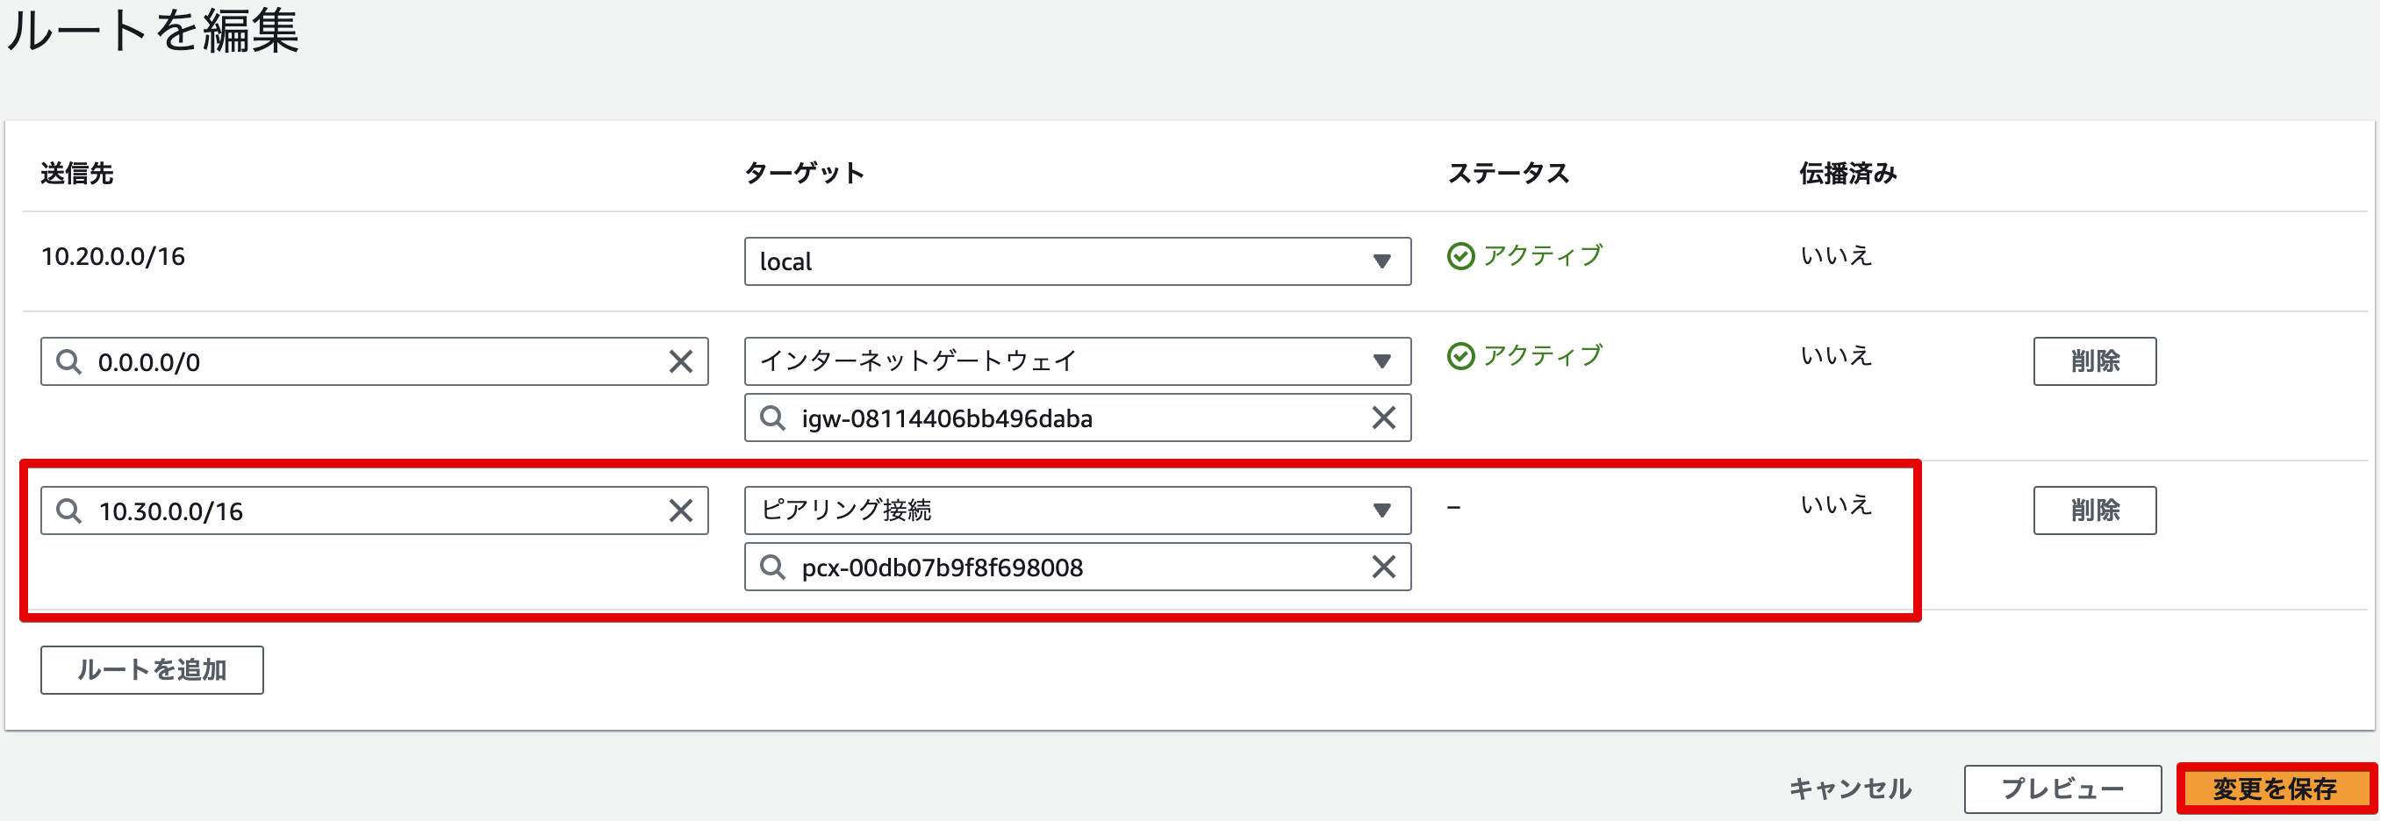Image resolution: width=2381 pixels, height=821 pixels.
Task: Click search icon in 10.30.0.0/16 field
Action: pos(69,510)
